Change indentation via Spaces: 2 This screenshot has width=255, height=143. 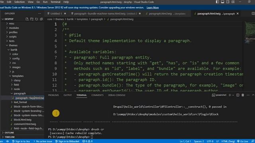[x=199, y=141]
